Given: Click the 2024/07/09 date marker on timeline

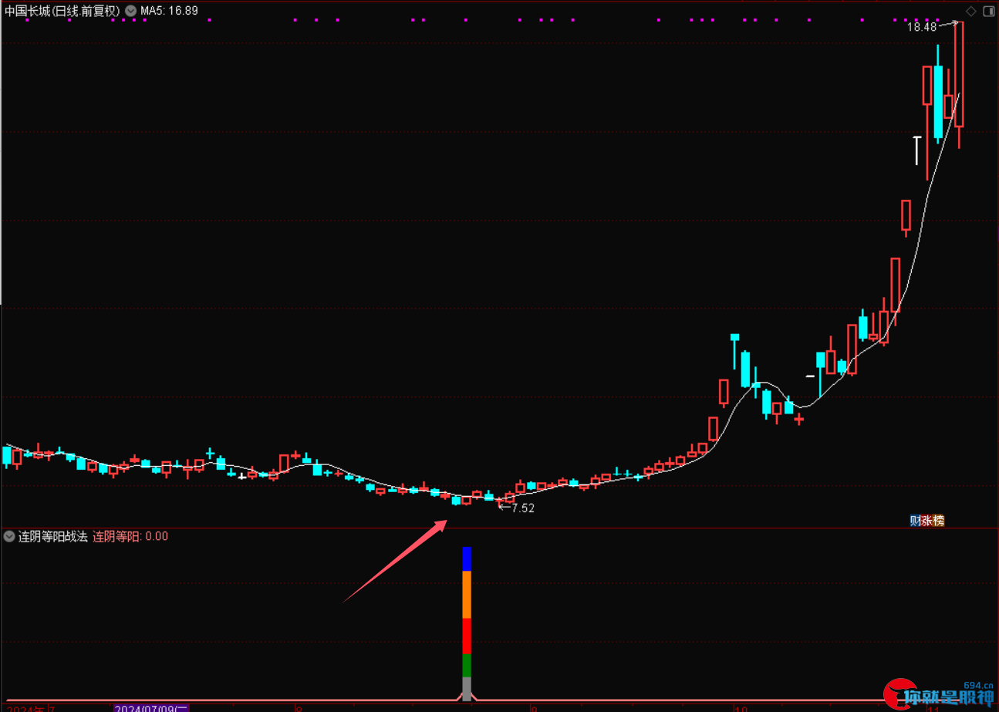Looking at the screenshot, I should [x=151, y=707].
